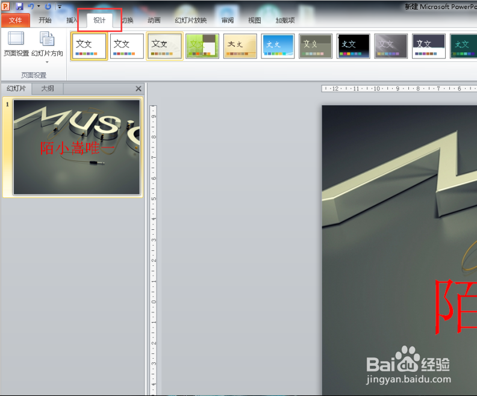Open the 加载项 (Add-ins) ribbon tab

[x=285, y=20]
